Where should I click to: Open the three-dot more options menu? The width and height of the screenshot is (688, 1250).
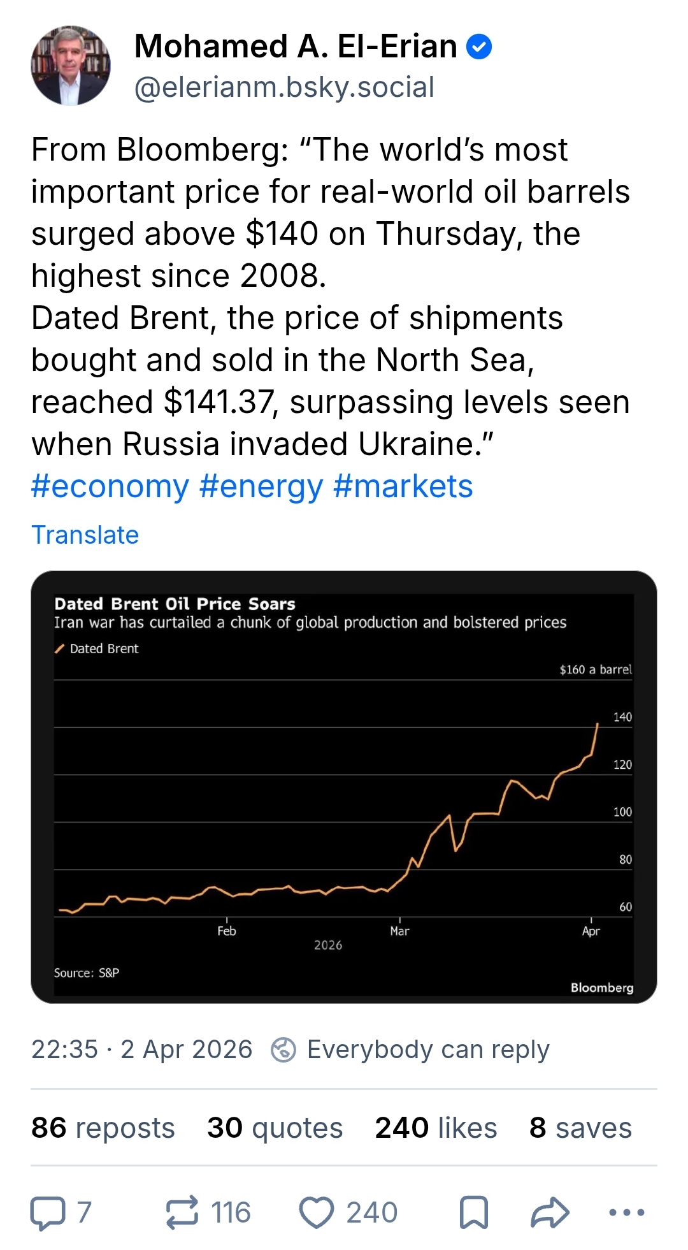point(627,1212)
